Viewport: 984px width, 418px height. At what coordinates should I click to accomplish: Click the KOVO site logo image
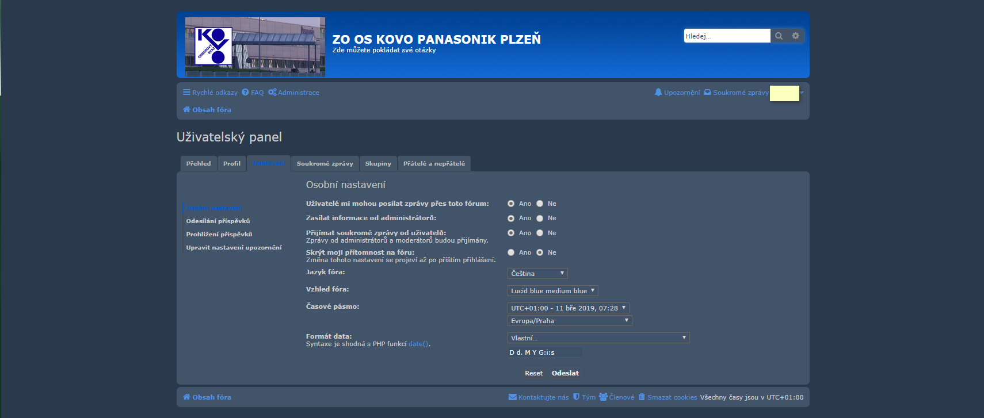pyautogui.click(x=255, y=47)
